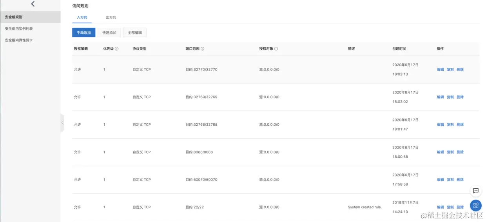The width and height of the screenshot is (486, 222).
Task: Delete the rule for port 50070/50070
Action: coord(460,180)
